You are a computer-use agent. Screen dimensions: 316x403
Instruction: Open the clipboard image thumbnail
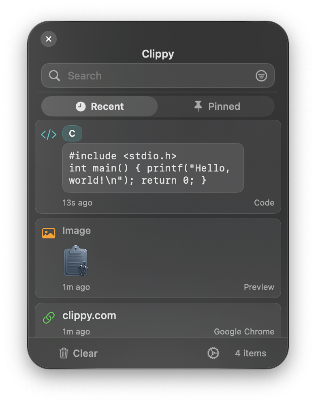pyautogui.click(x=75, y=260)
